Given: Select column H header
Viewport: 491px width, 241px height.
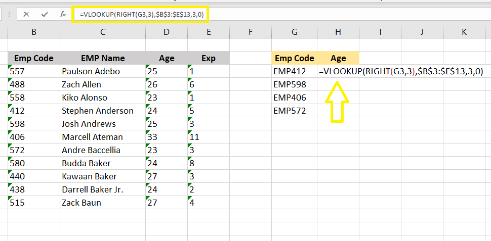Looking at the screenshot, I should pyautogui.click(x=338, y=31).
